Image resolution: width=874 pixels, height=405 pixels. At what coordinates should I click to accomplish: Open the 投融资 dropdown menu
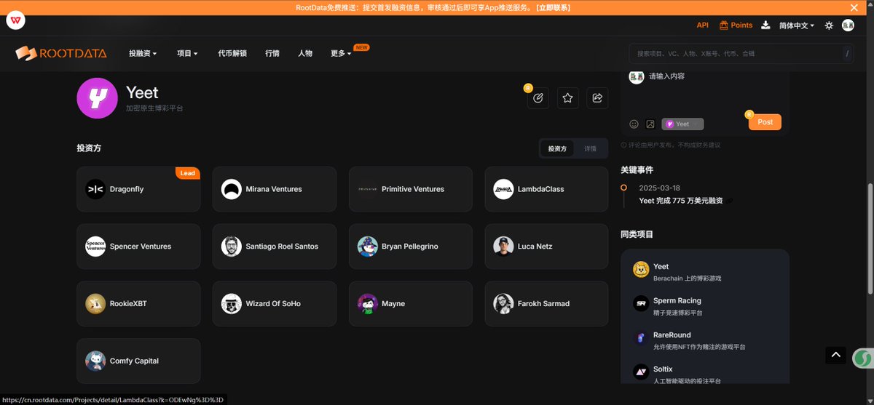143,53
